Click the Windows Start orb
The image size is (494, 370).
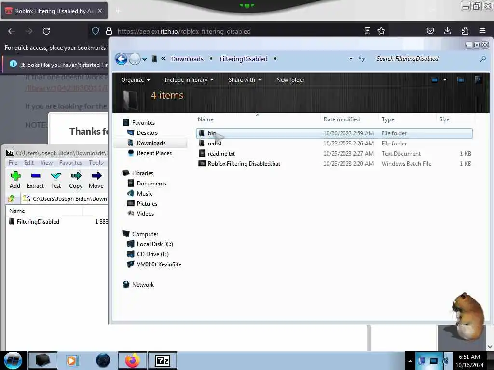[x=13, y=360]
